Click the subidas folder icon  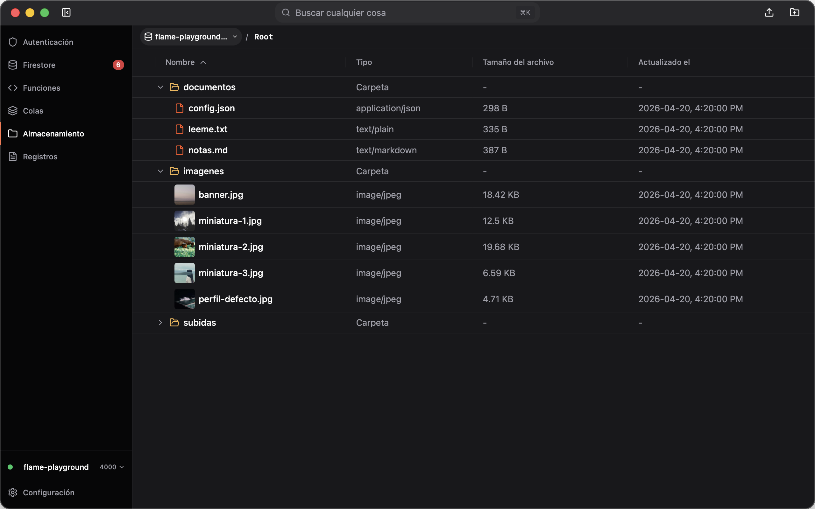point(174,323)
